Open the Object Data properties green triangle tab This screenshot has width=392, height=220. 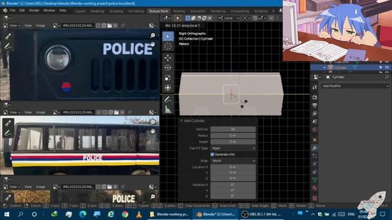[x=315, y=180]
